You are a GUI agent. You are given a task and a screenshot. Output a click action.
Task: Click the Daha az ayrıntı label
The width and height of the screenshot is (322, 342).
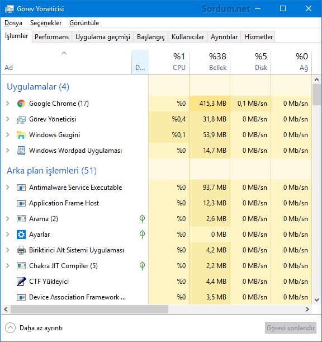pyautogui.click(x=41, y=328)
